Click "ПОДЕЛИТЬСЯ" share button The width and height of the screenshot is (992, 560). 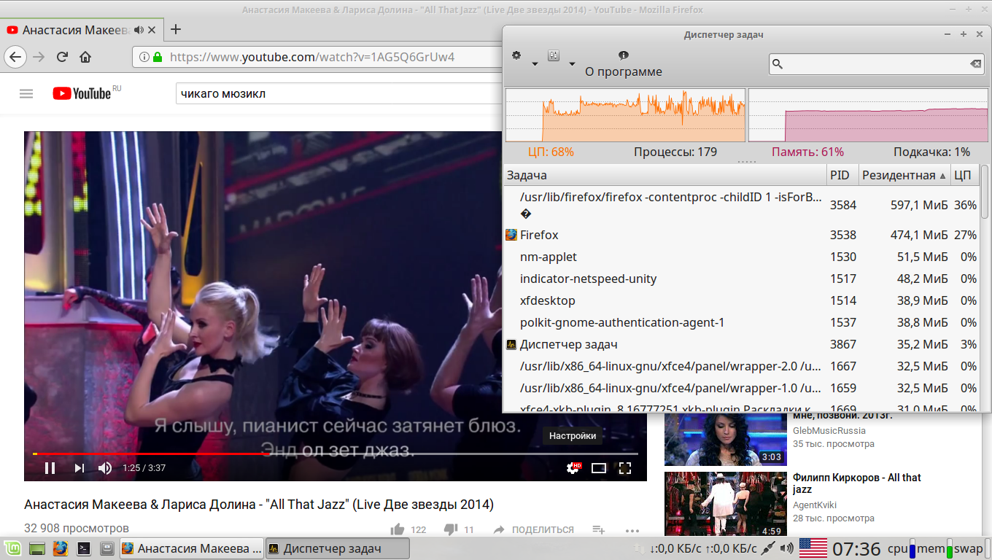coord(535,529)
